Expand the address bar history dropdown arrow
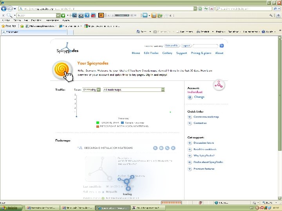Screen dimensions: 282x211 195,9
